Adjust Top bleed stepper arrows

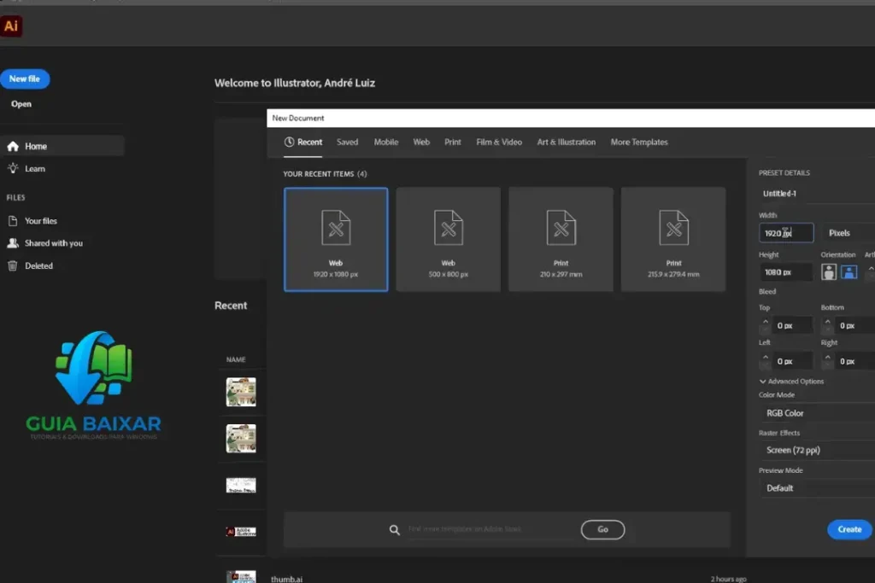tap(766, 325)
